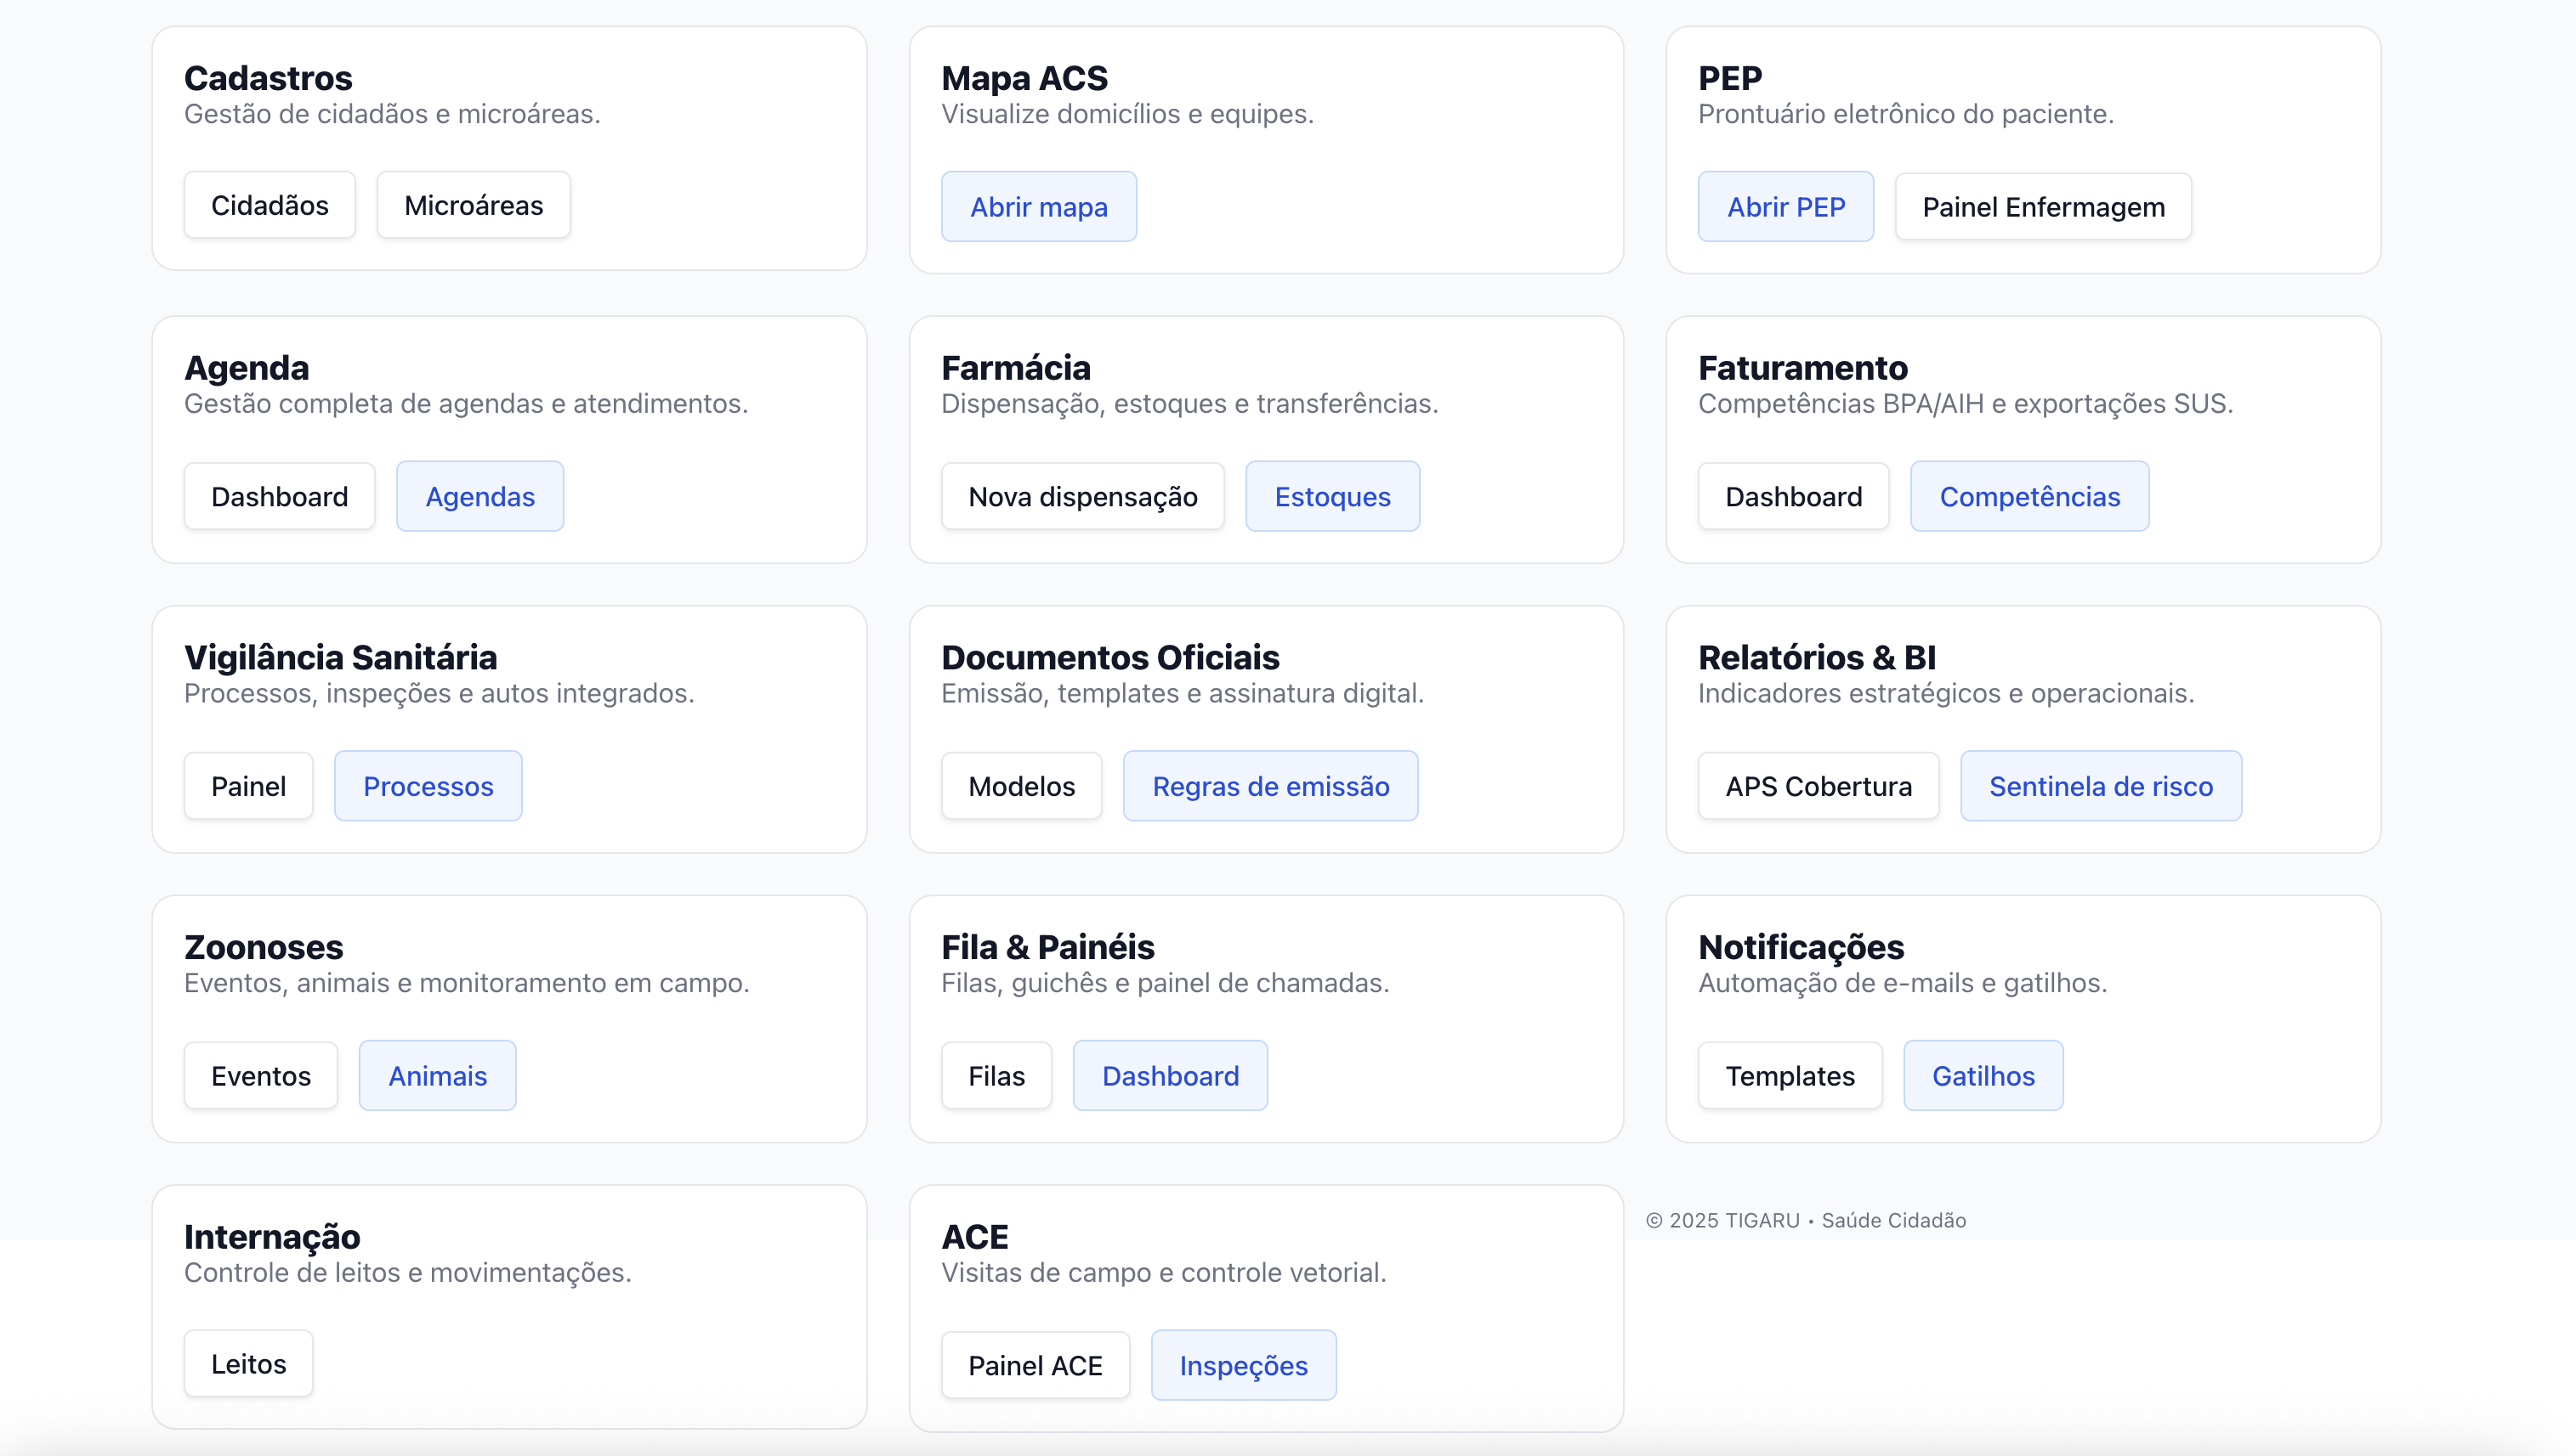Go to Agendas
Image resolution: width=2576 pixels, height=1456 pixels.
(479, 497)
